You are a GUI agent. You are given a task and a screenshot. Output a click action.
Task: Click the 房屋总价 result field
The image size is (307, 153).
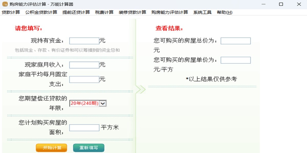236,41
